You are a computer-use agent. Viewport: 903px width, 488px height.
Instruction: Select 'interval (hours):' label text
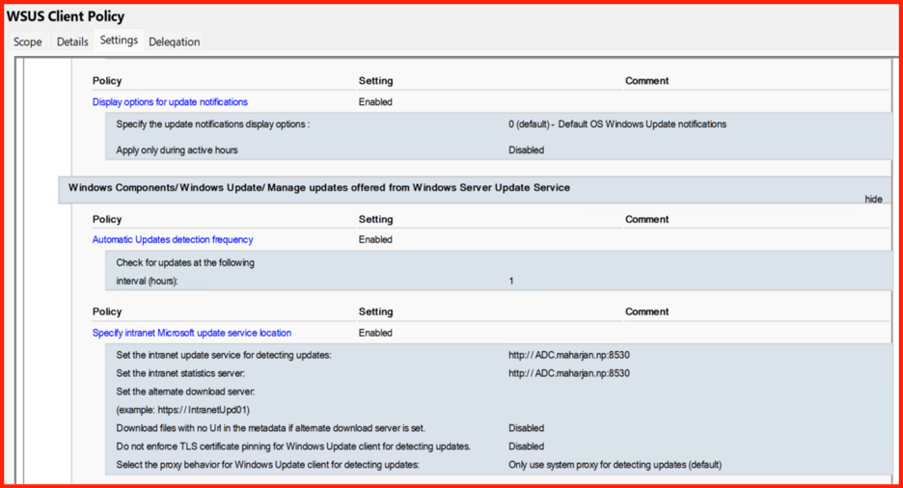click(x=147, y=281)
